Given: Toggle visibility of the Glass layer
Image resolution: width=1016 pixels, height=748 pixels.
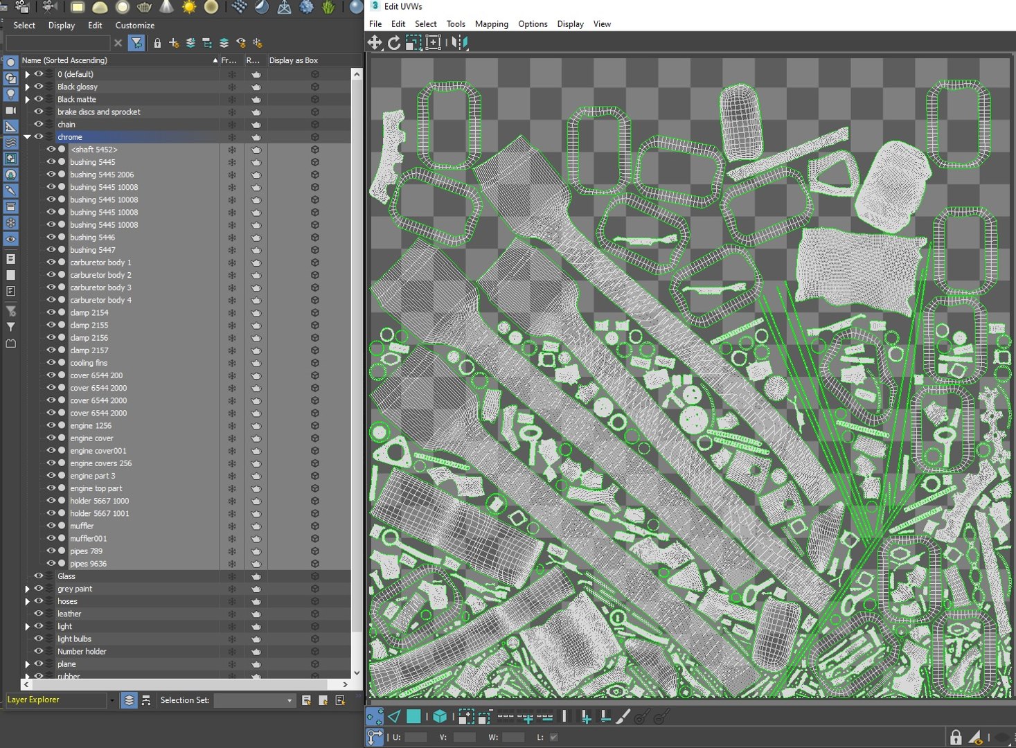Looking at the screenshot, I should [x=39, y=576].
